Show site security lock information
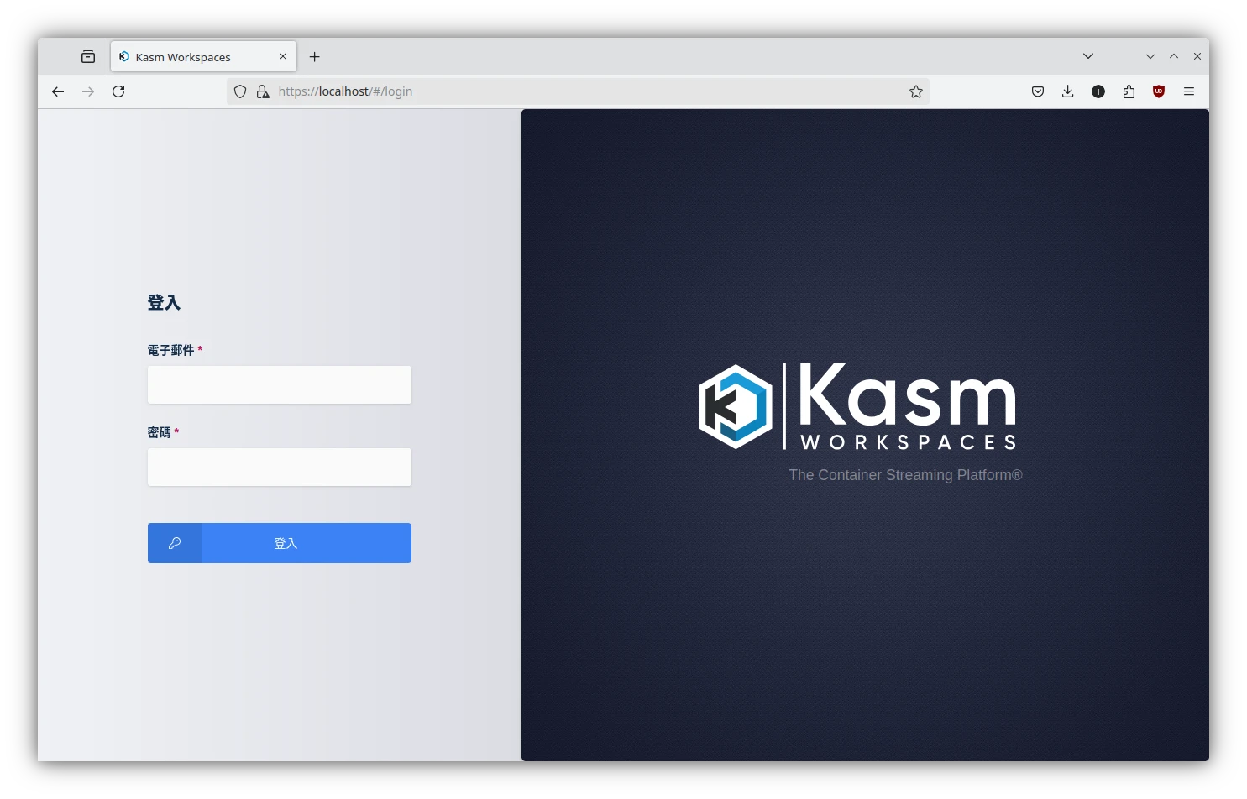 pyautogui.click(x=263, y=91)
